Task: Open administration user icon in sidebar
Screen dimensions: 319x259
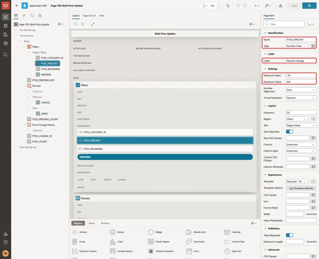Action: [x=6, y=234]
